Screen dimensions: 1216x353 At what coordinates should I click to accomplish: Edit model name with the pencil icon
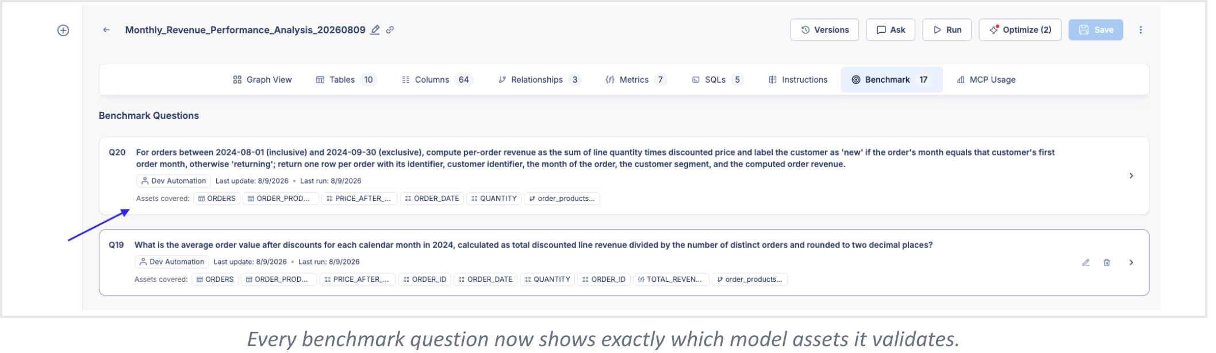[x=375, y=30]
